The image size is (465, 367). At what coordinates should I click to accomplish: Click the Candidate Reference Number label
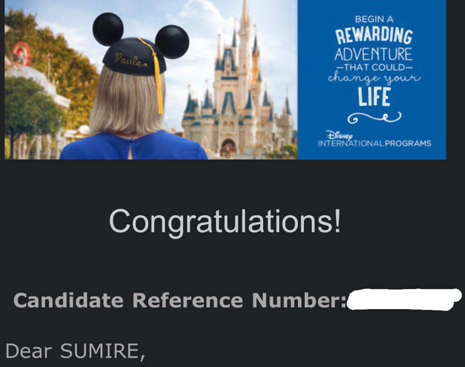coord(180,300)
